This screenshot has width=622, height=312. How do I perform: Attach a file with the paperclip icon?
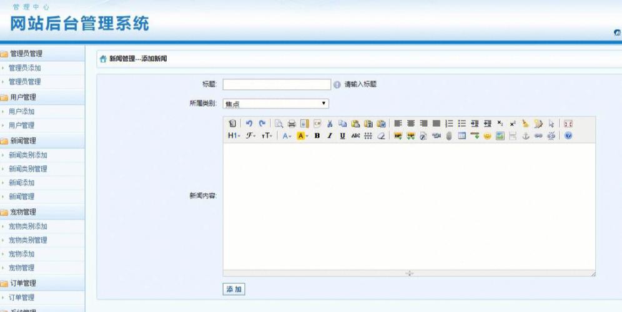[x=449, y=135]
